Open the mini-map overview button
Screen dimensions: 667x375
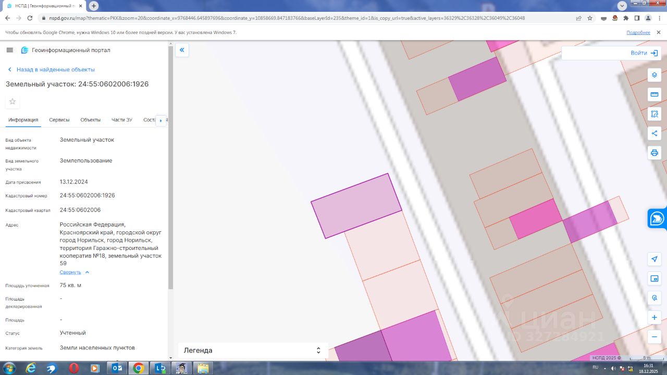(654, 279)
